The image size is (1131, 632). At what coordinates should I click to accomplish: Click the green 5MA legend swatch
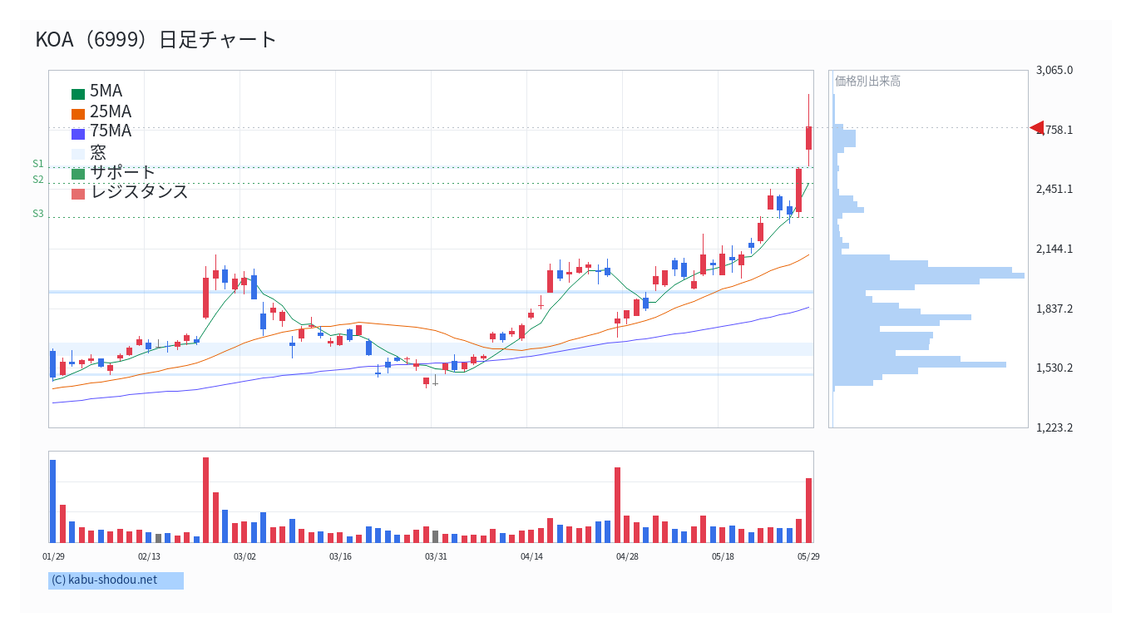(x=78, y=94)
